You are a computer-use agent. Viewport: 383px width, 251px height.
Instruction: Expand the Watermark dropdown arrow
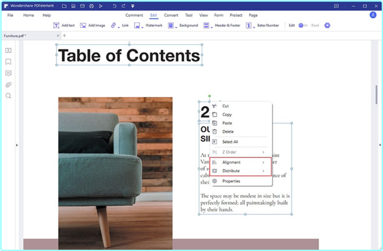click(x=142, y=27)
